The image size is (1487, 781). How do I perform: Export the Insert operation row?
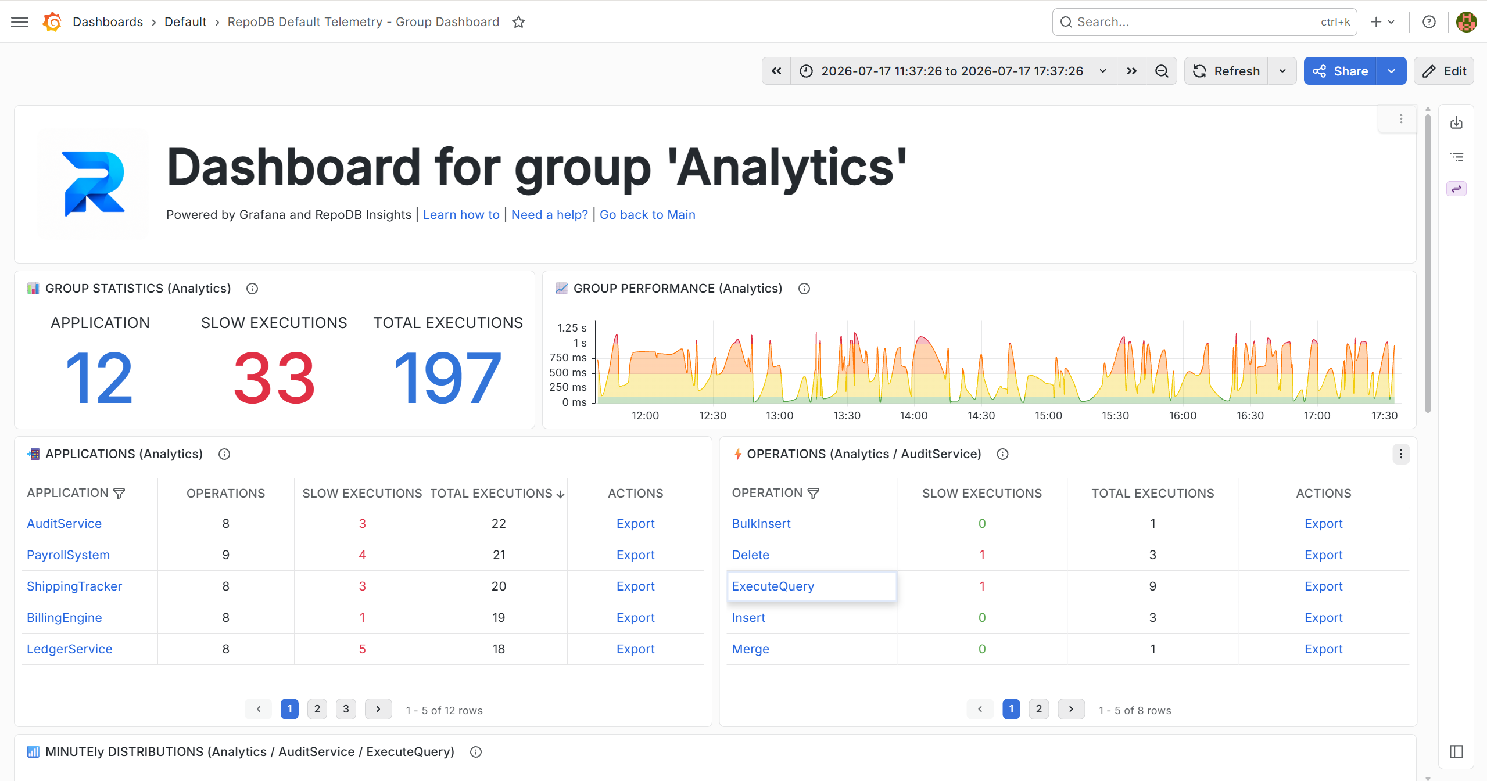pos(1323,618)
